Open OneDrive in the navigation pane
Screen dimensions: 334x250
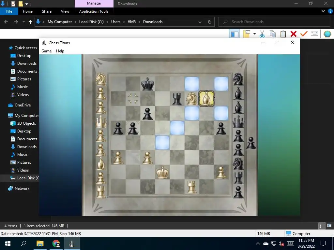pos(23,105)
